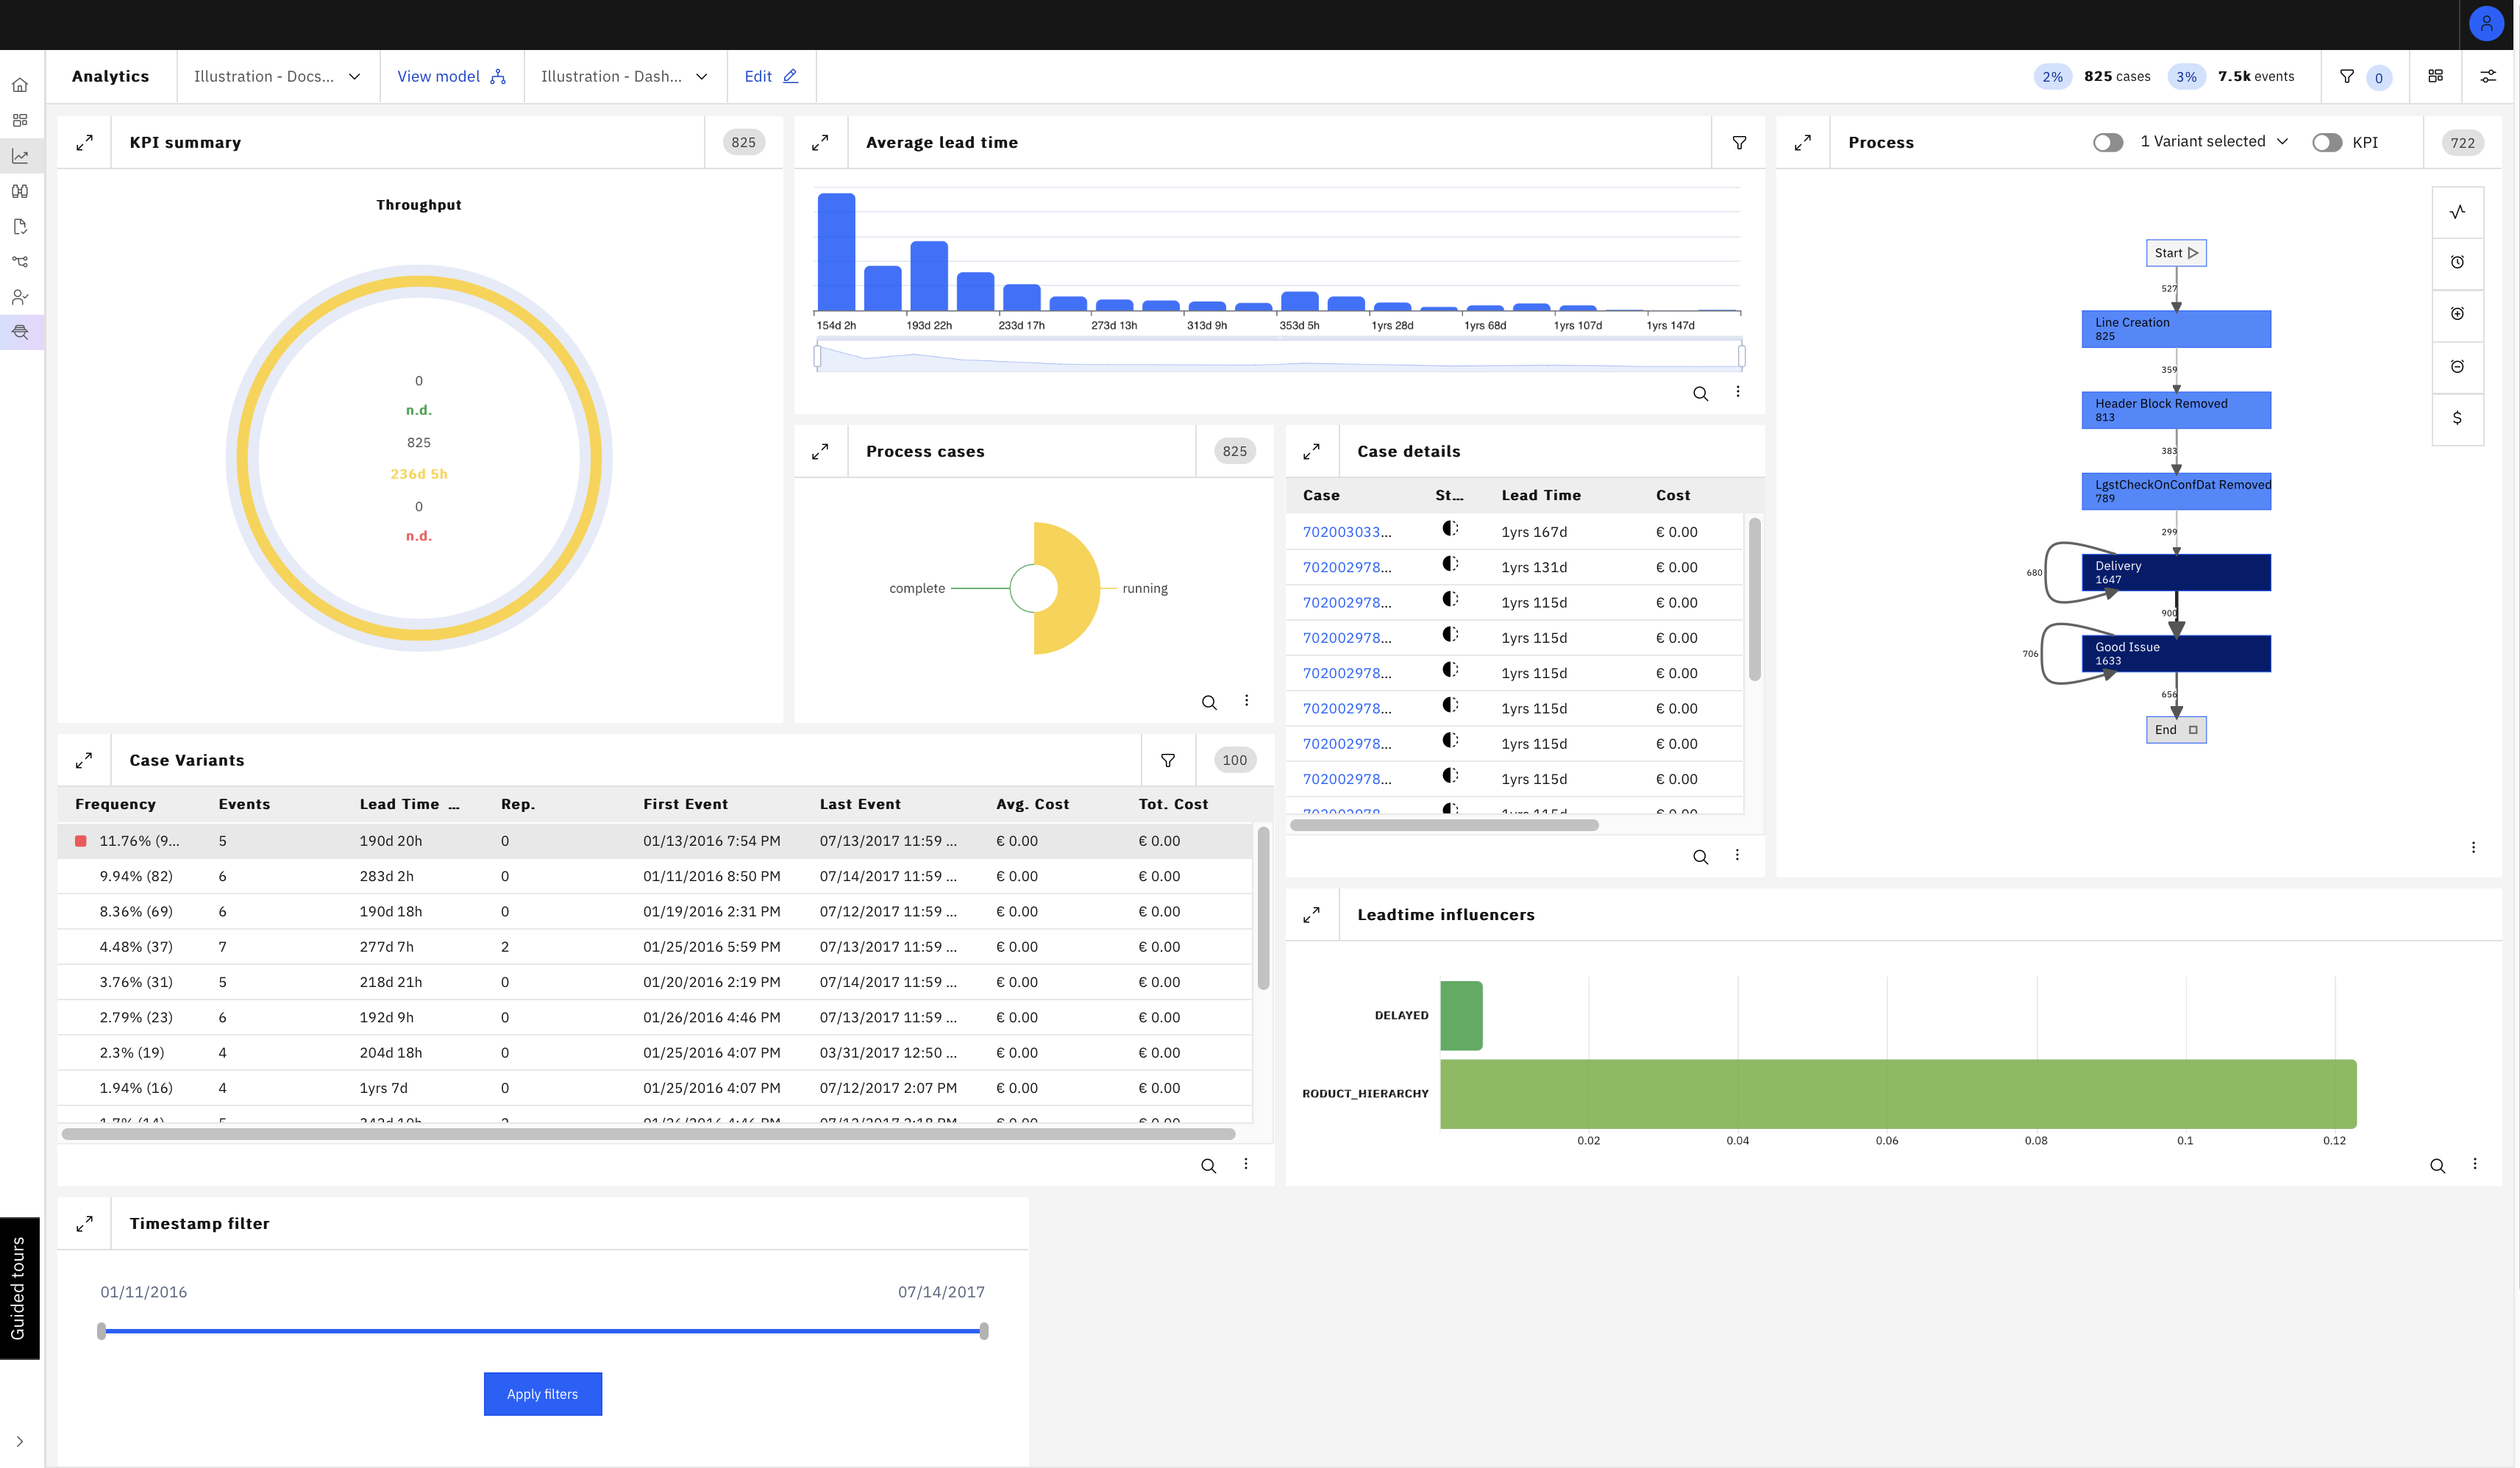The width and height of the screenshot is (2520, 1468).
Task: Open case 702003033 from Case details
Action: coord(1345,531)
